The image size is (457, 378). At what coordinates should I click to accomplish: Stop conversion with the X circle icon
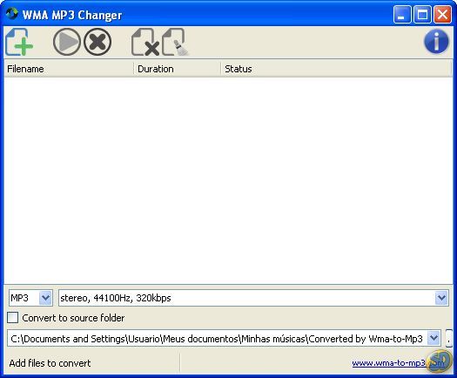(97, 42)
